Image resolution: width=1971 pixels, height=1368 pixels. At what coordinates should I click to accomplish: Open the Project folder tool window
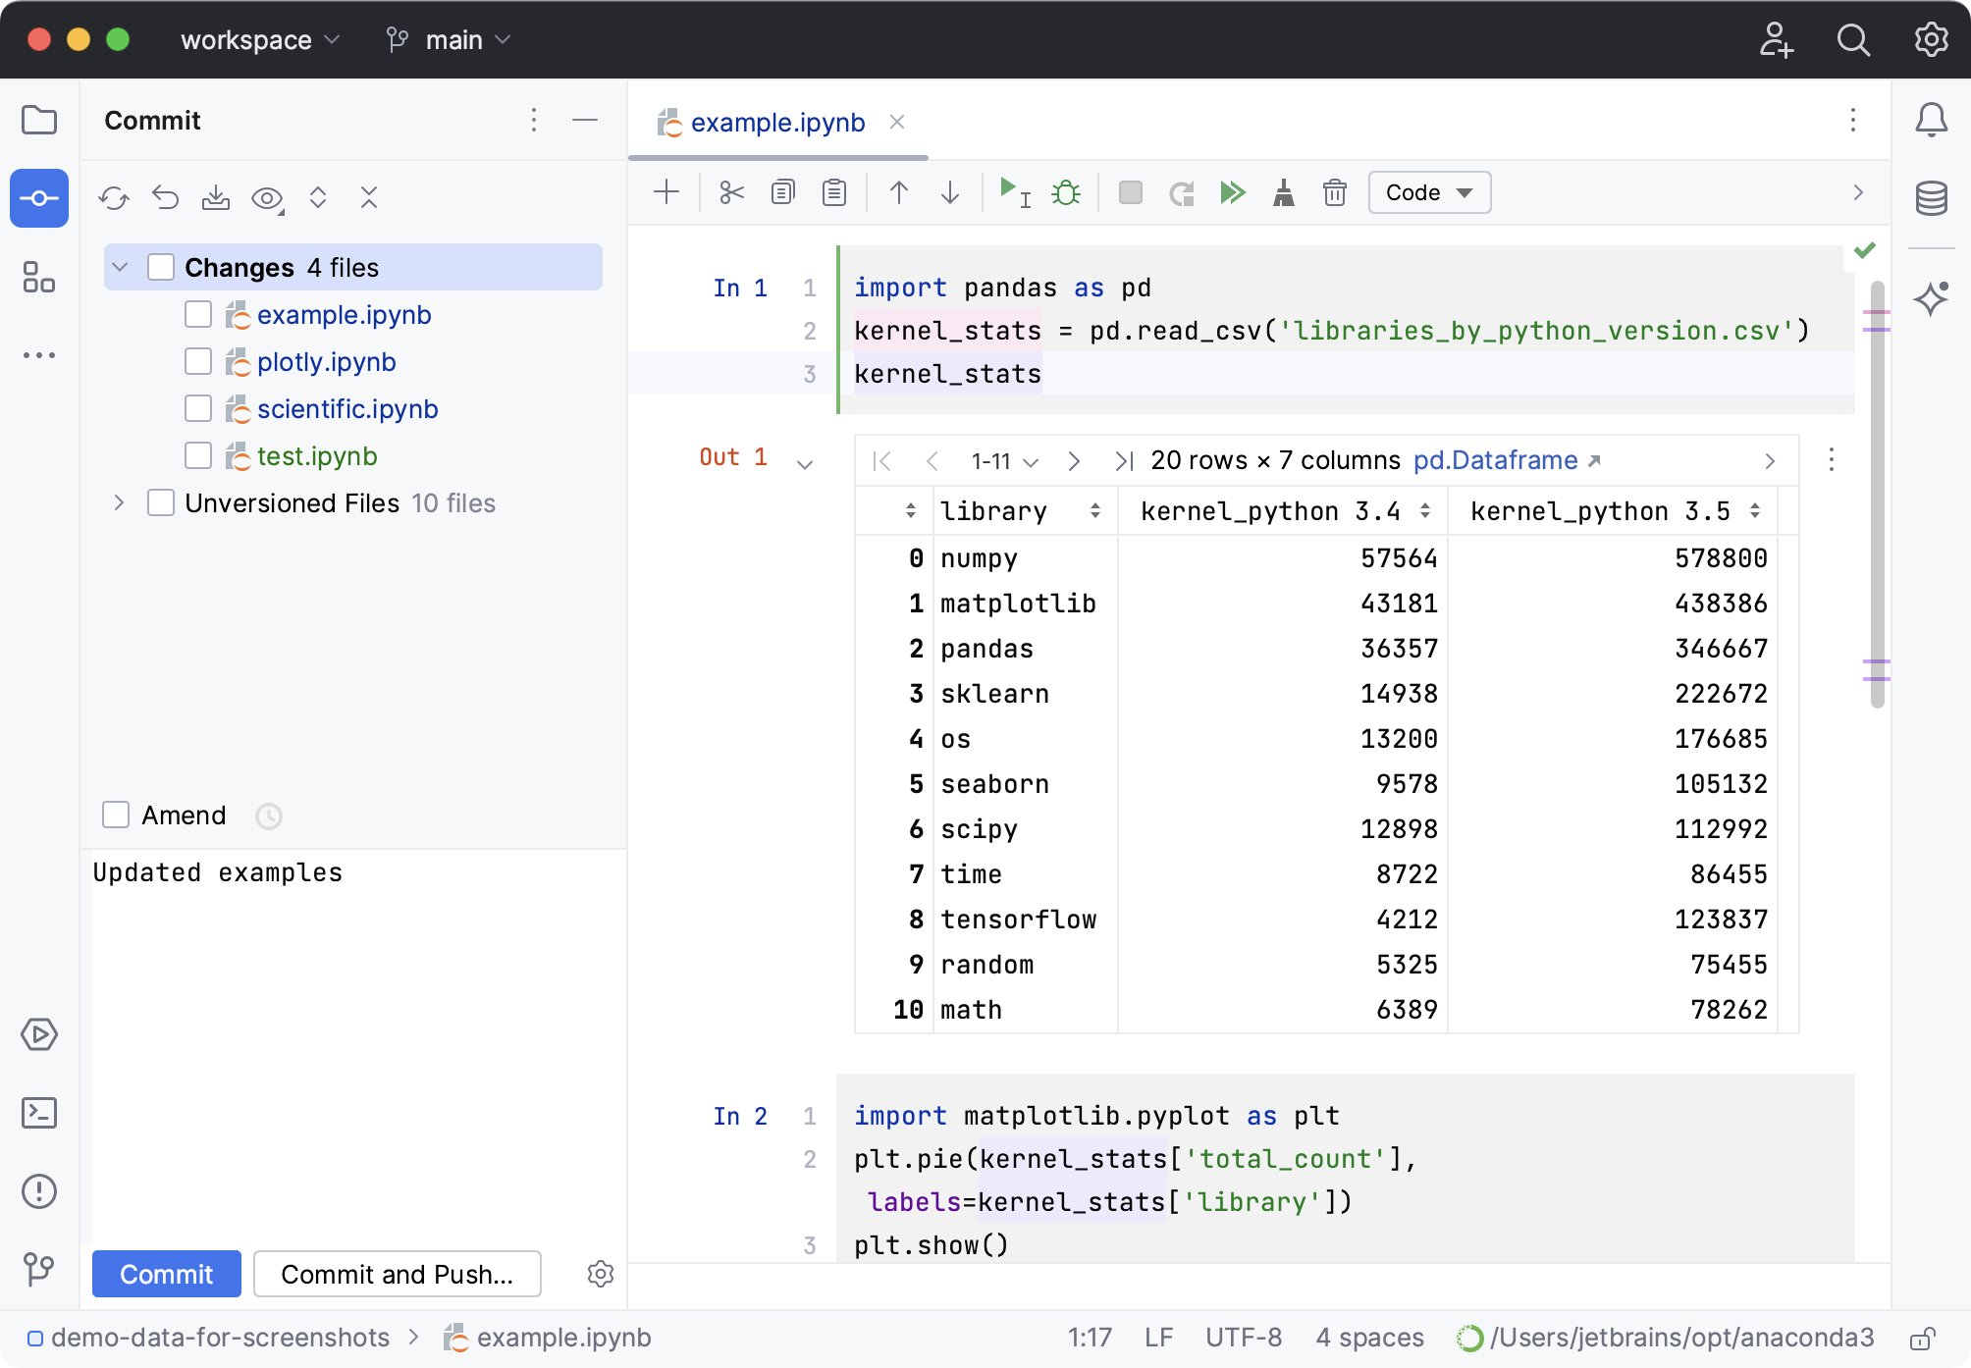(39, 120)
